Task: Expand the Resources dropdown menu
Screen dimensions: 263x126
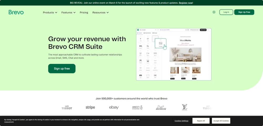Action: point(100,12)
